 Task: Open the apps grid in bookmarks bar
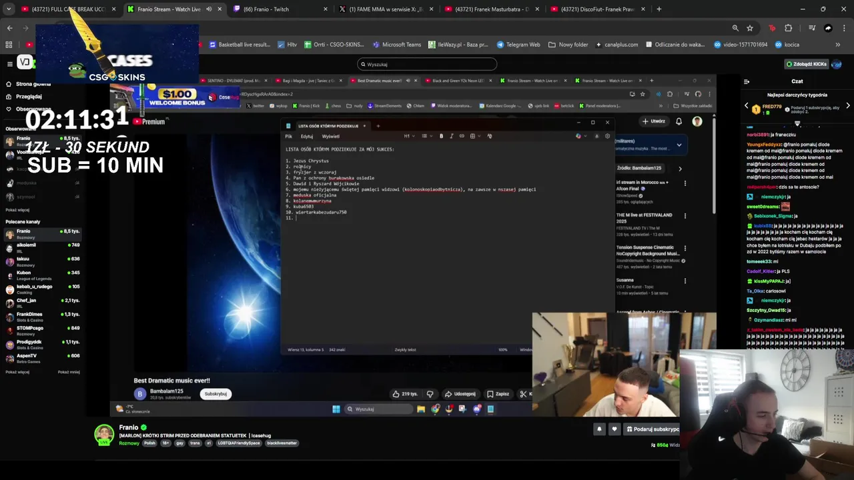[9, 45]
